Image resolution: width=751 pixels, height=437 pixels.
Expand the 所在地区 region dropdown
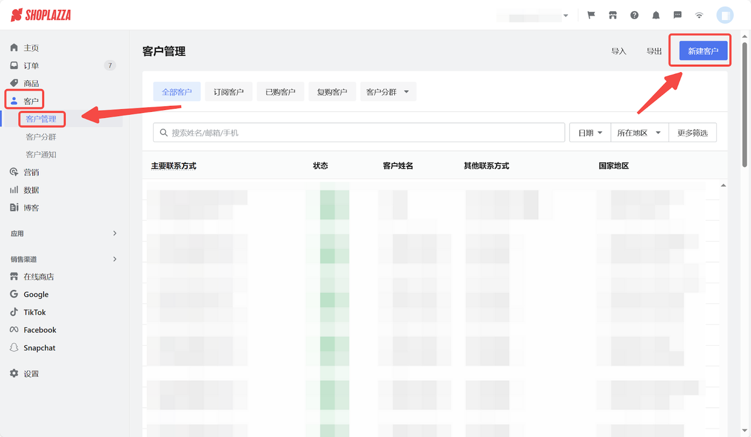pos(640,132)
